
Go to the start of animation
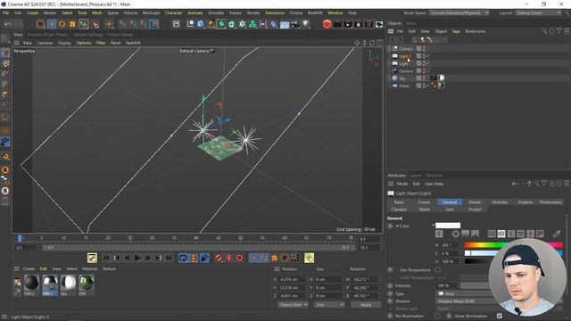click(x=106, y=258)
